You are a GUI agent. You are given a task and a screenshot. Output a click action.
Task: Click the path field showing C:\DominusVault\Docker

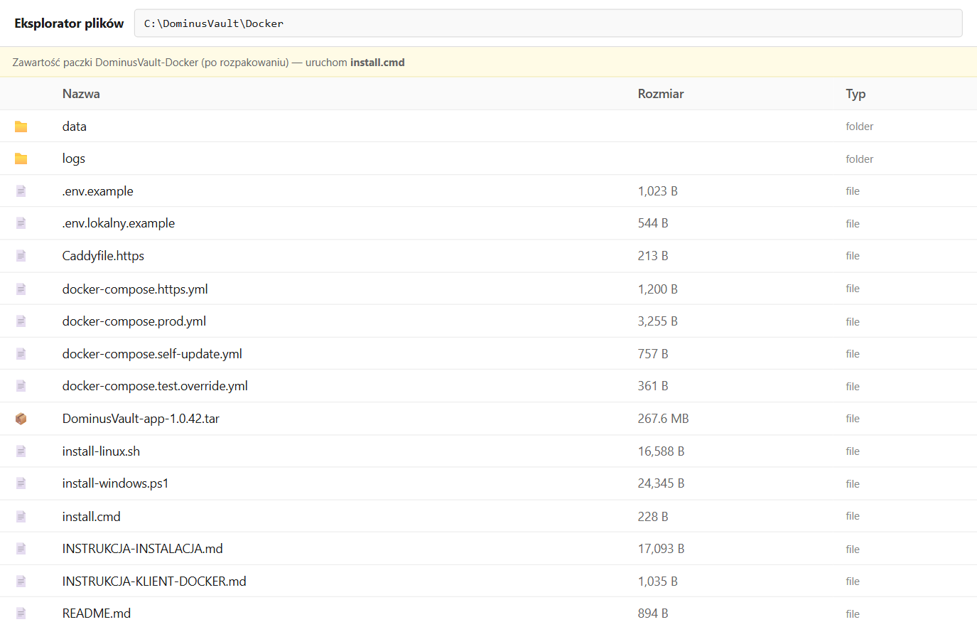click(549, 23)
